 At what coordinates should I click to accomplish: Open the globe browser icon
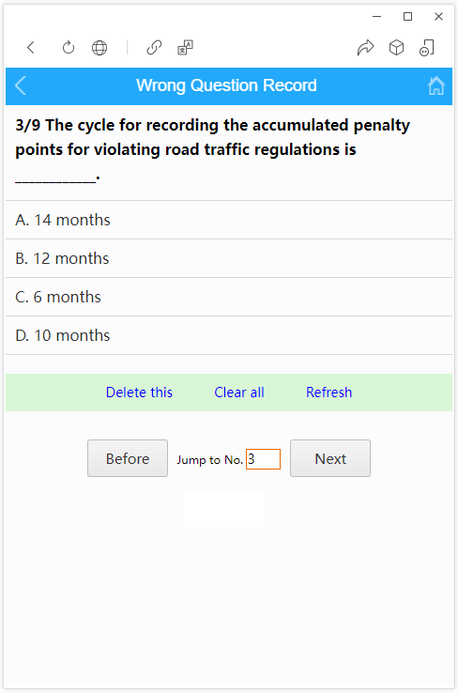click(x=99, y=47)
